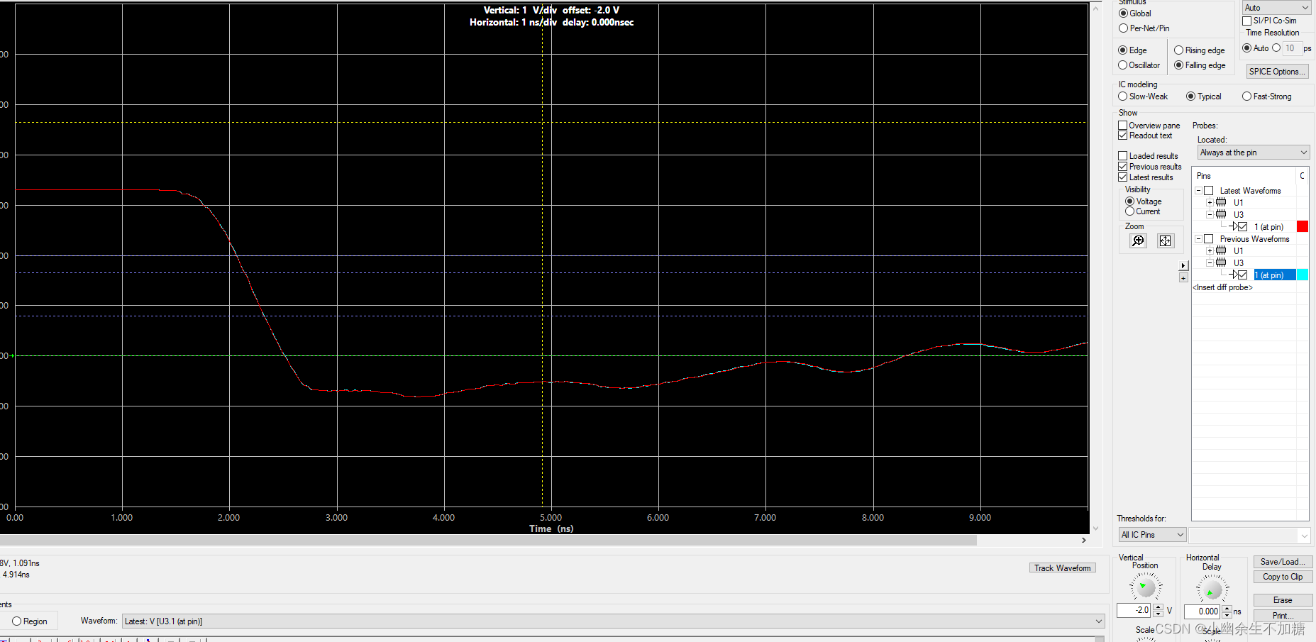Open the 'All IC Pins' thresholds dropdown
The height and width of the screenshot is (642, 1316).
click(x=1152, y=535)
